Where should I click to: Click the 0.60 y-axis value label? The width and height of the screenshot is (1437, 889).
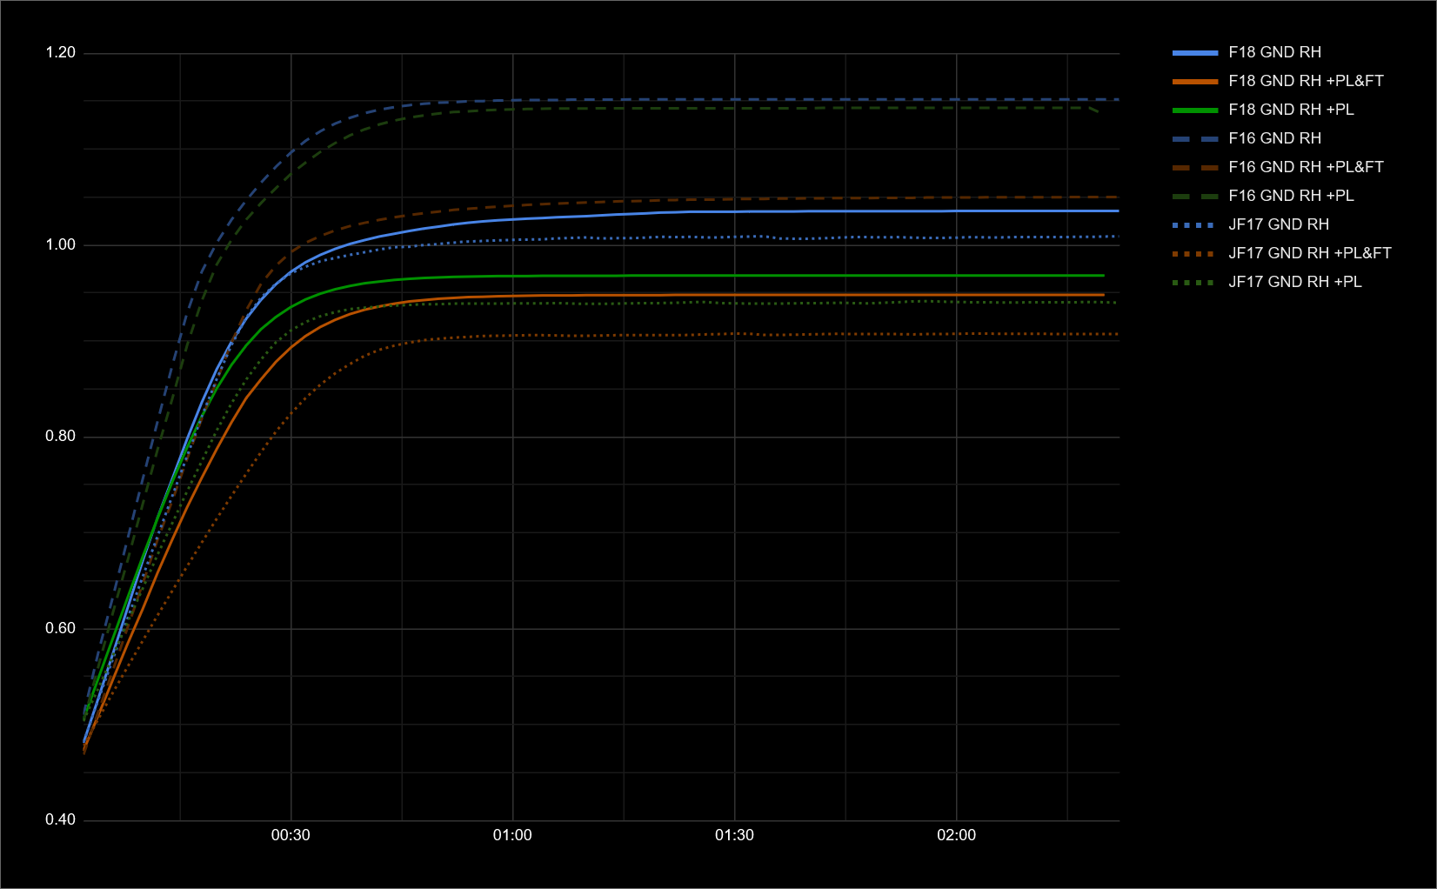pos(60,628)
